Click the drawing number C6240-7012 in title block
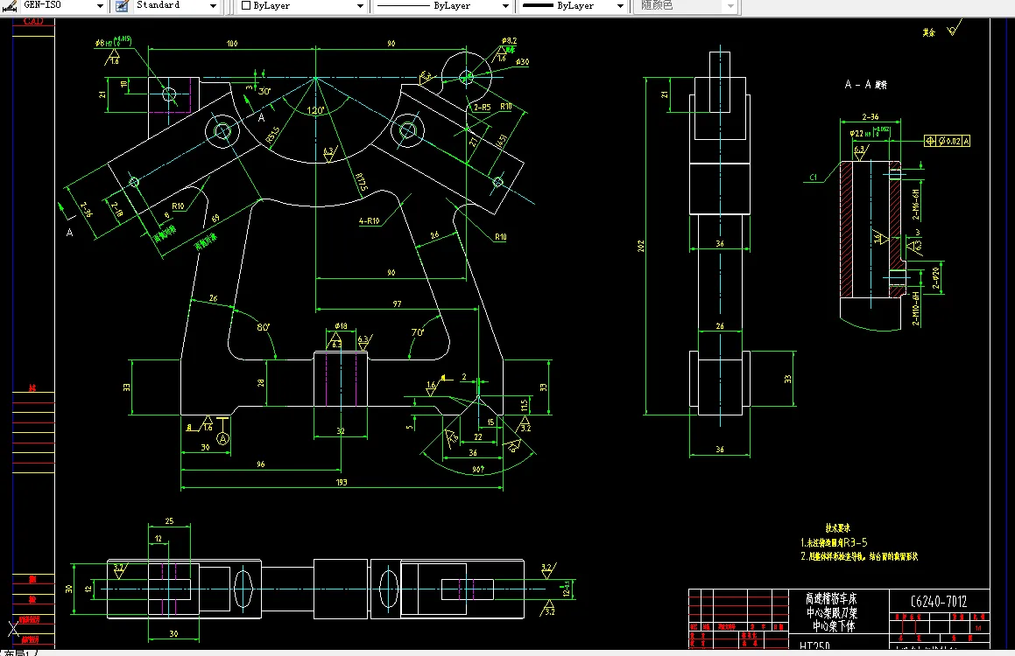 coord(939,602)
